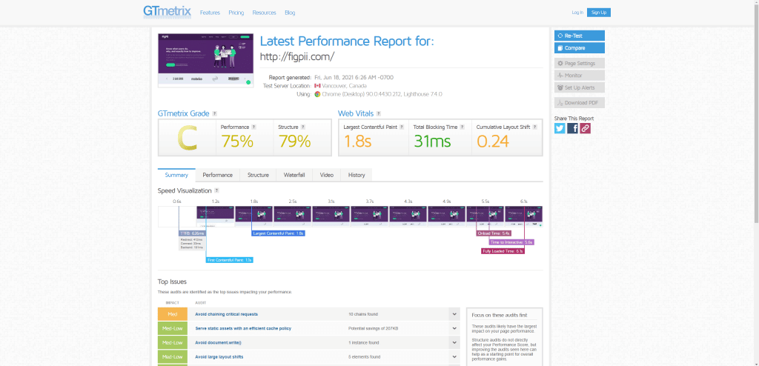Click the http://figpii.com/ URL text
Viewport: 759px width, 366px height.
297,56
